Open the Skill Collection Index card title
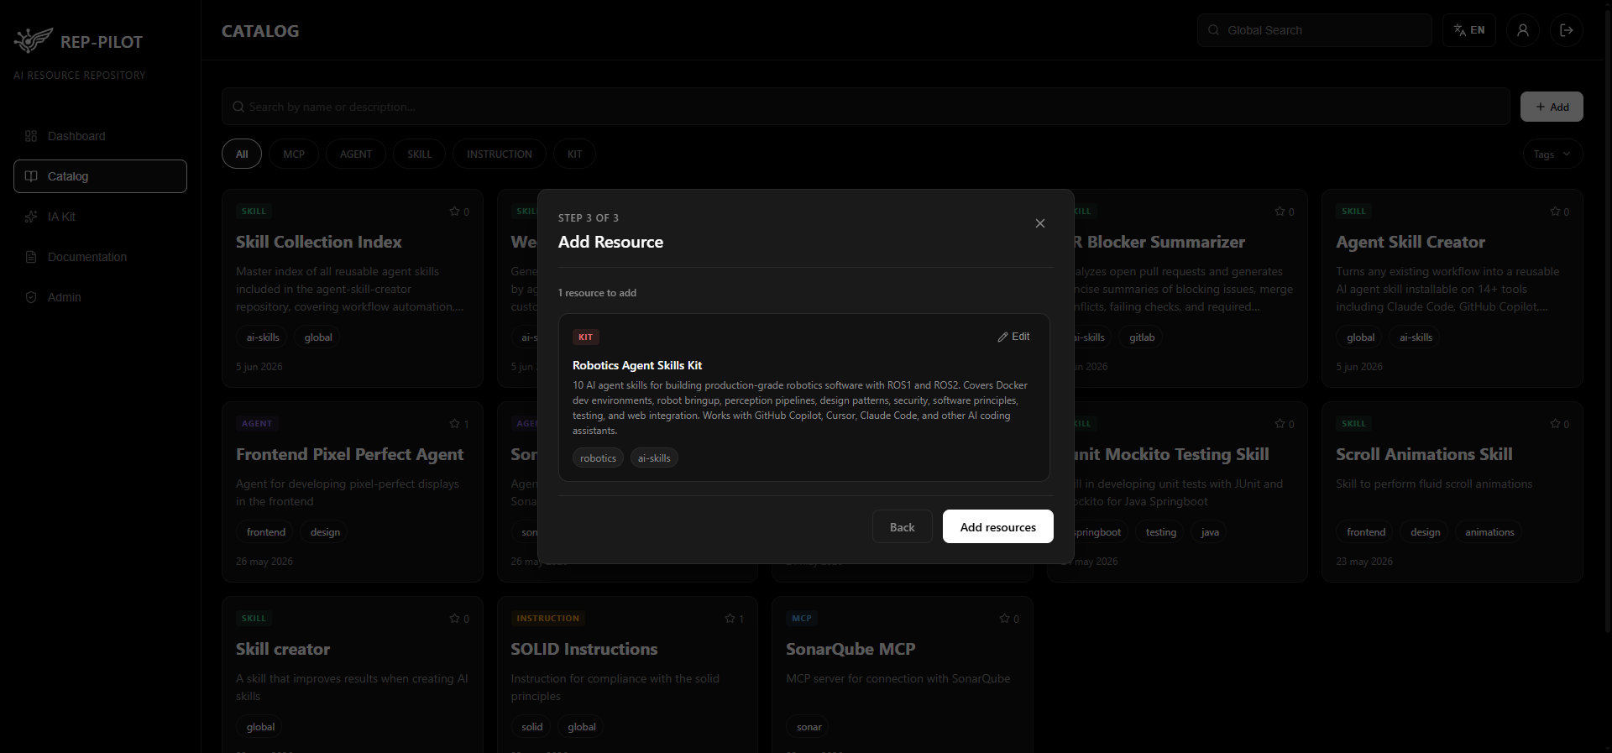This screenshot has height=753, width=1612. pos(319,242)
